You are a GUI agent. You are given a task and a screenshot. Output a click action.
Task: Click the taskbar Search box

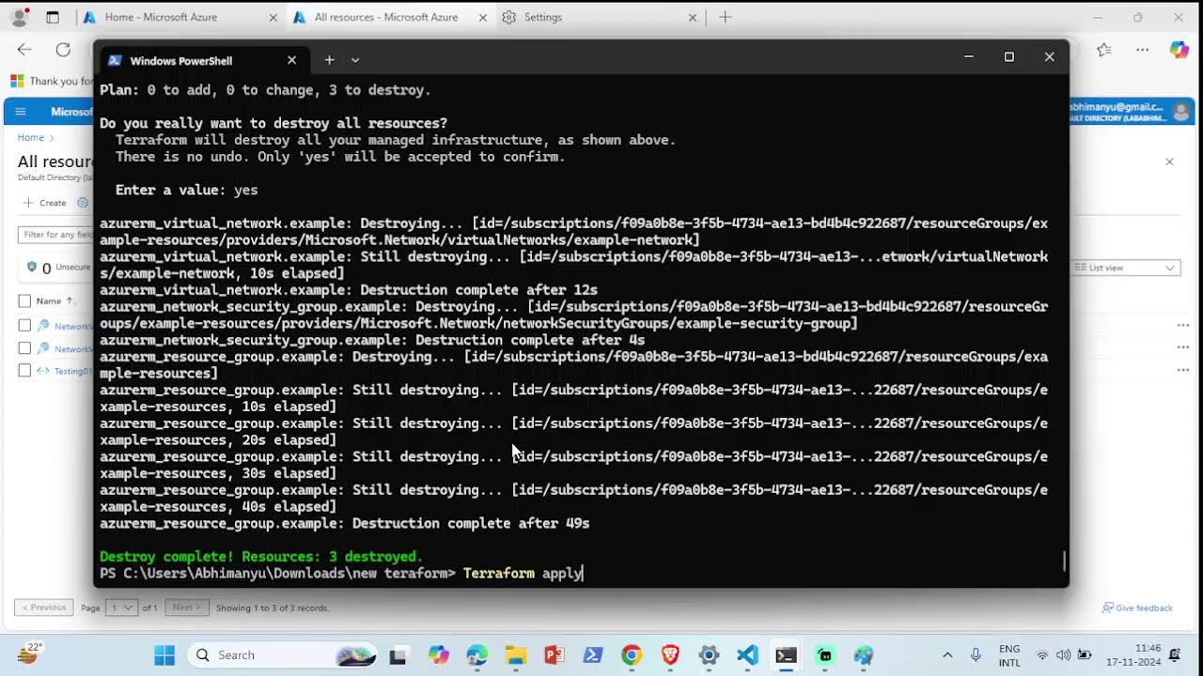(x=282, y=655)
